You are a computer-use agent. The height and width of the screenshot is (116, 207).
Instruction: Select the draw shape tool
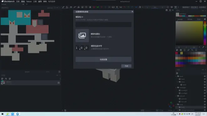click(x=78, y=7)
